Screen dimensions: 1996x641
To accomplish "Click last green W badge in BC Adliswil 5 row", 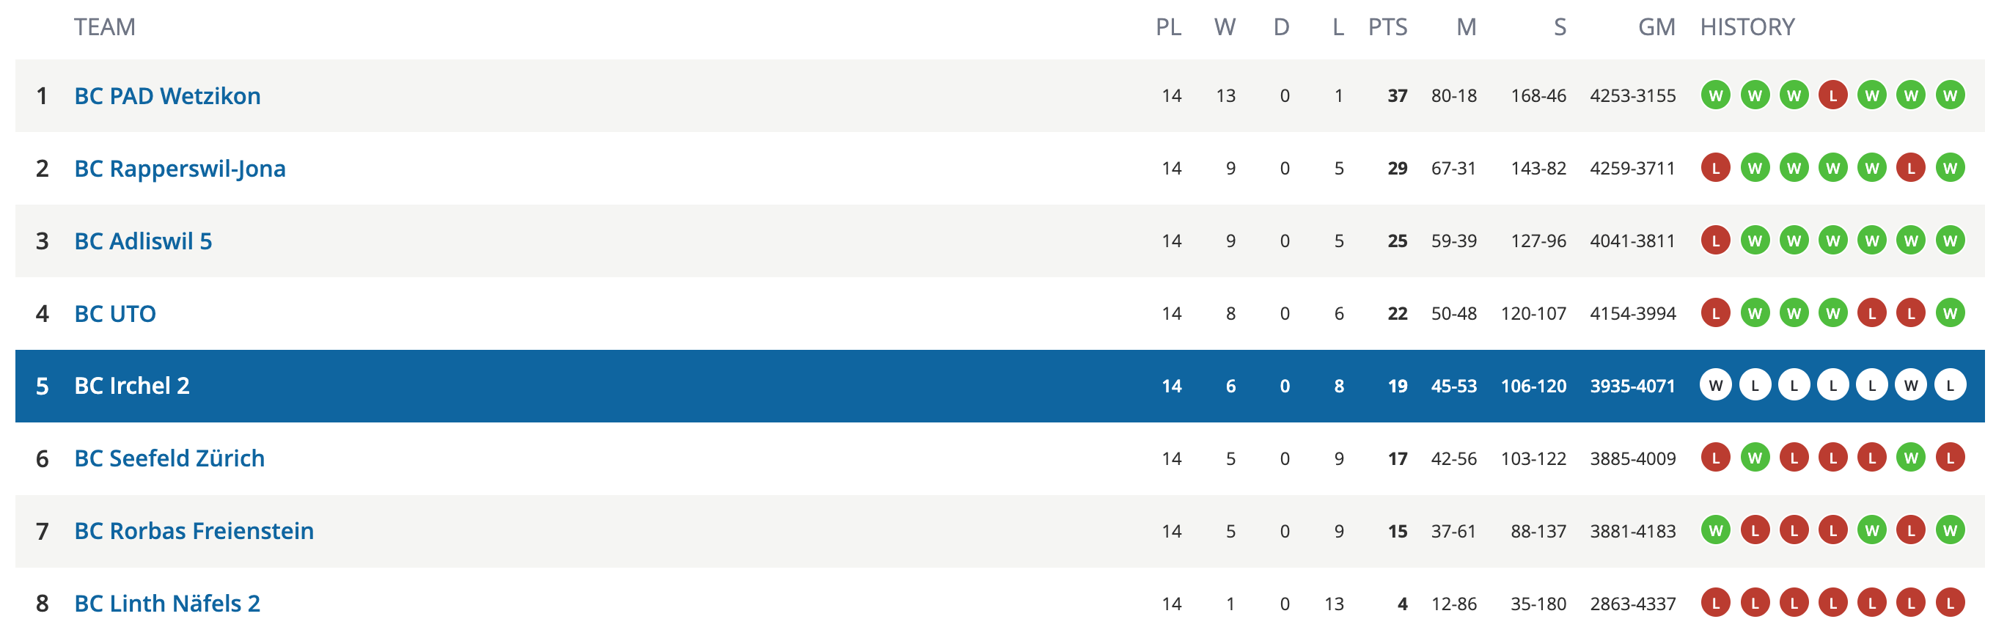I will coord(1950,241).
